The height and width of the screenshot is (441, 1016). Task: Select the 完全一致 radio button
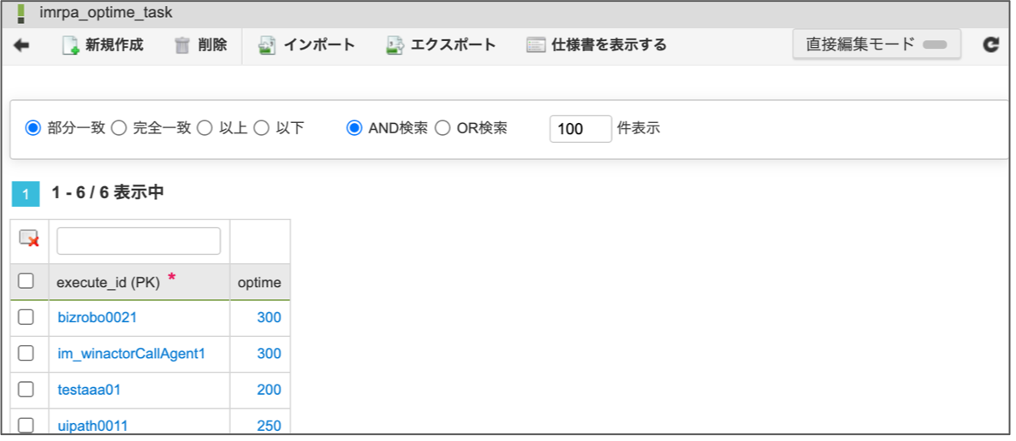119,128
